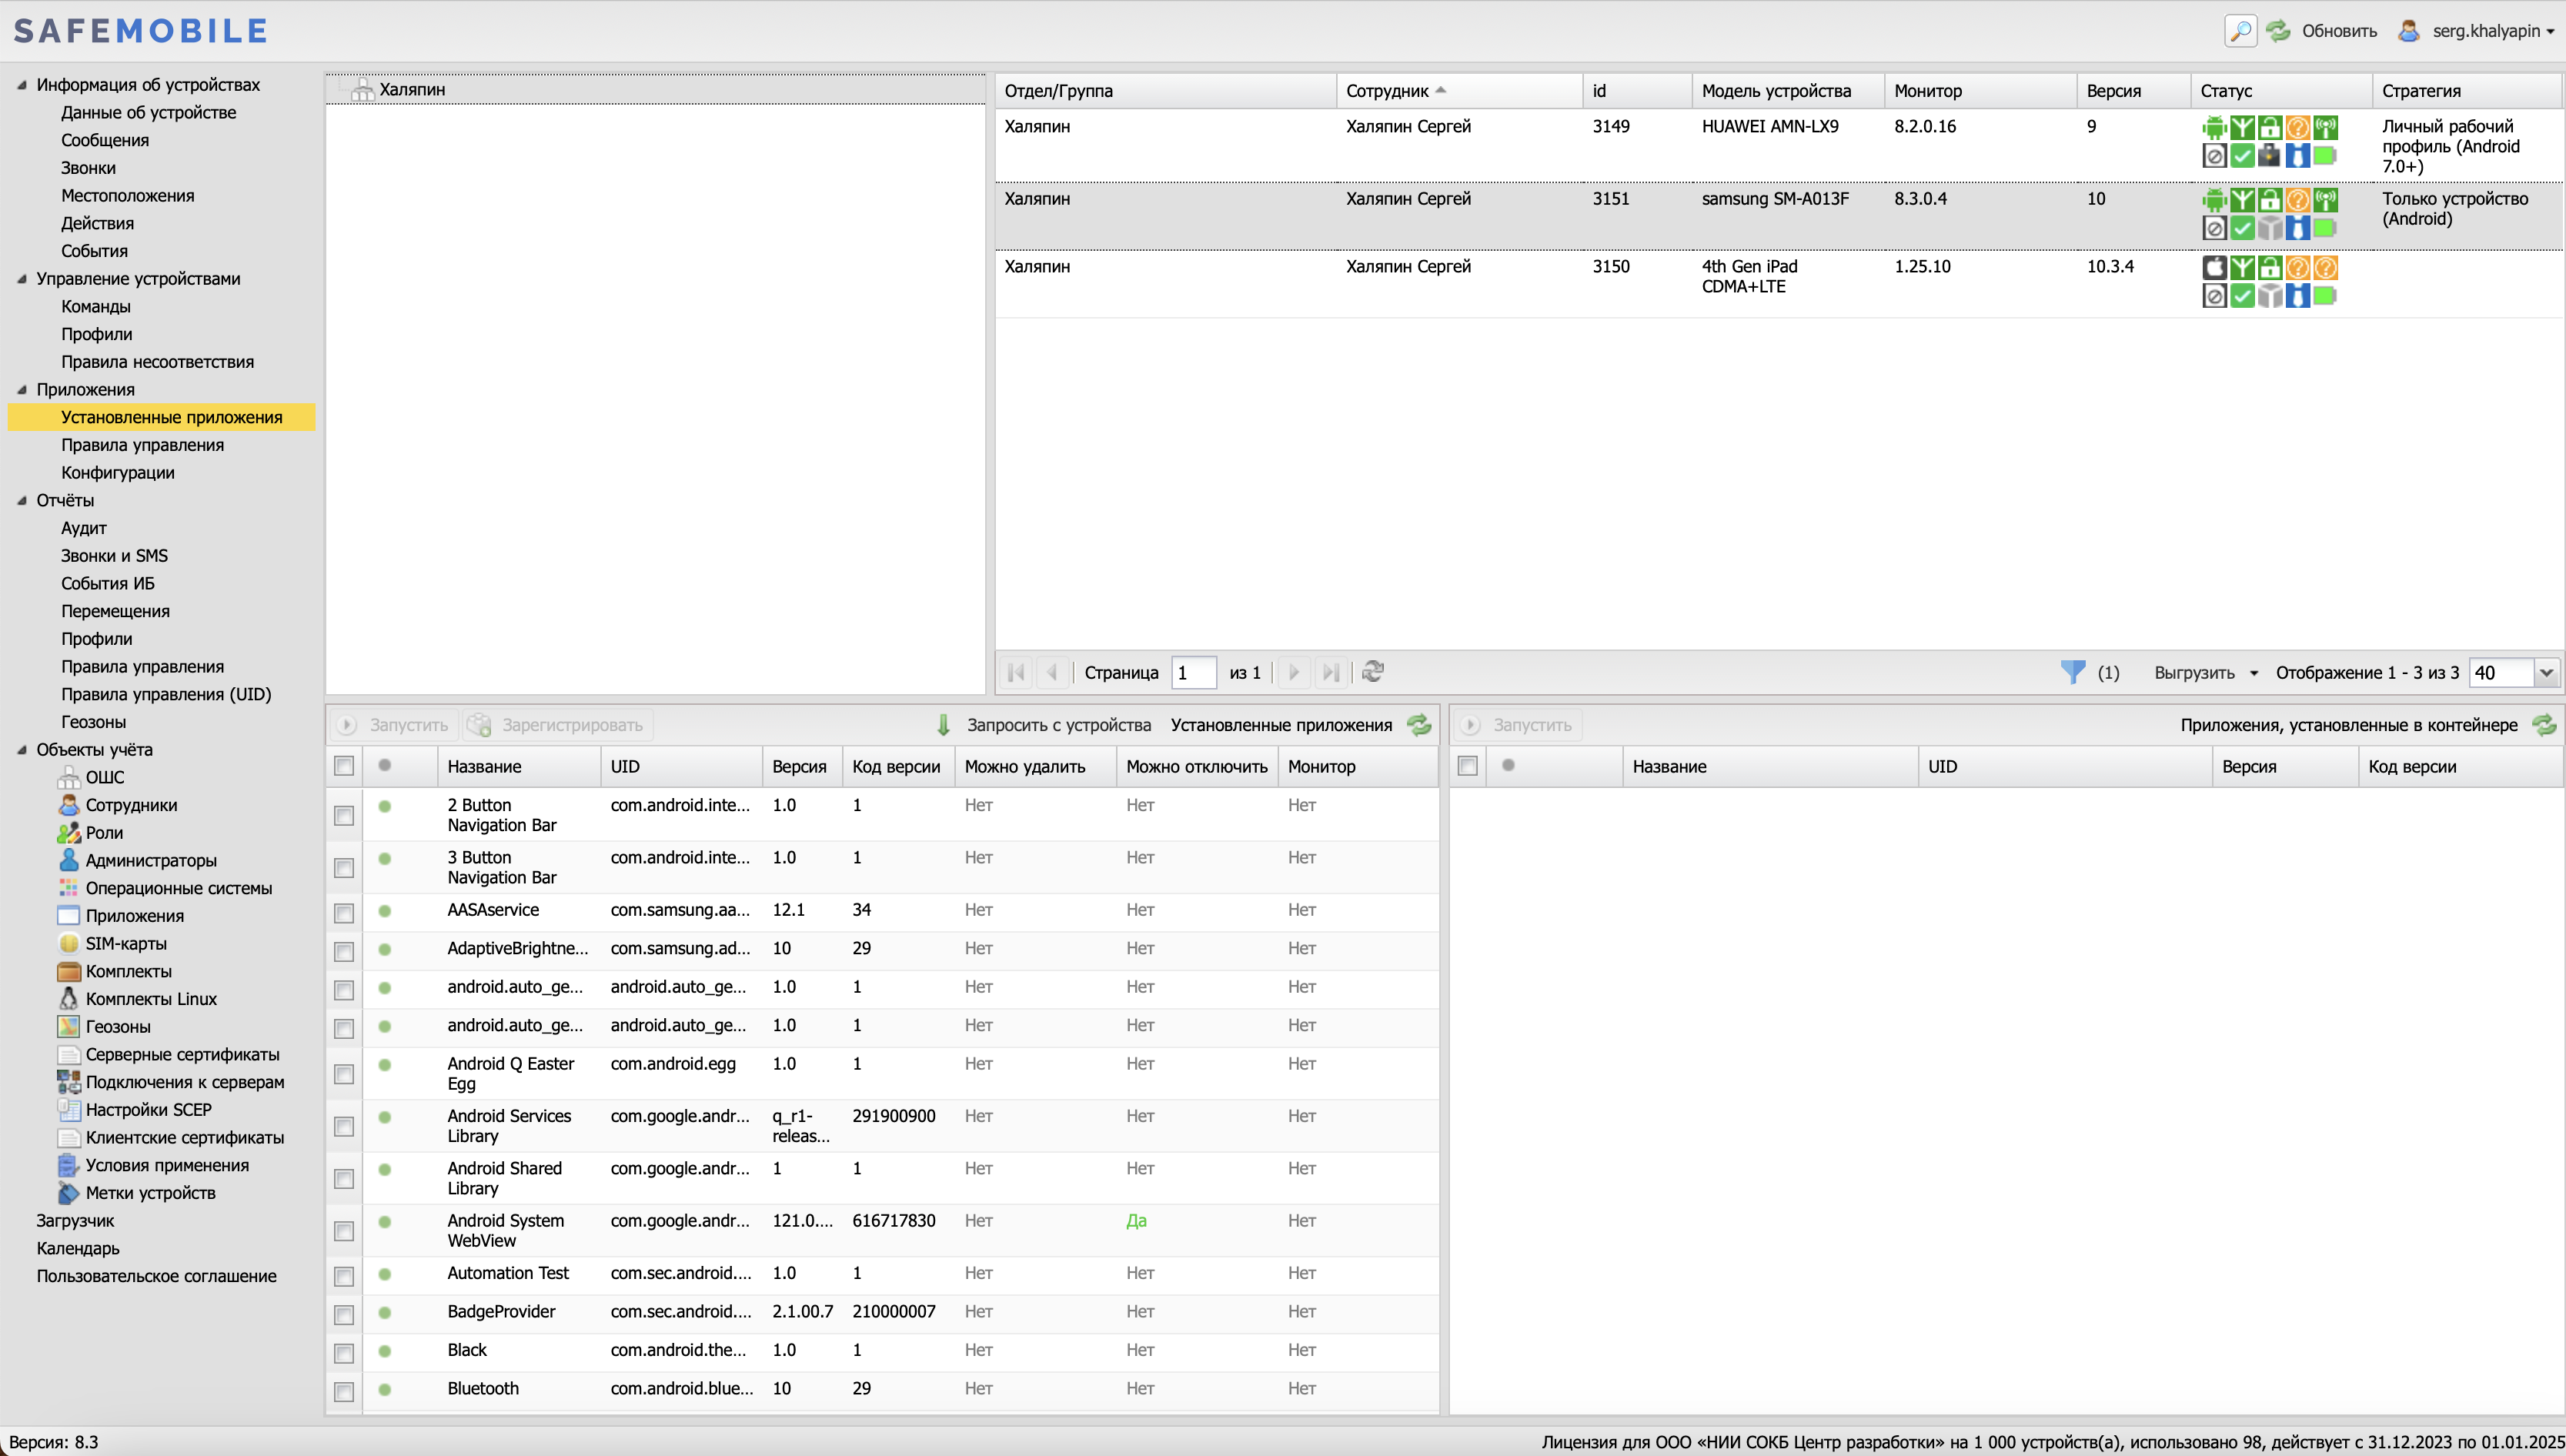Click the search magnifier icon in header
The height and width of the screenshot is (1456, 2566).
(2240, 31)
